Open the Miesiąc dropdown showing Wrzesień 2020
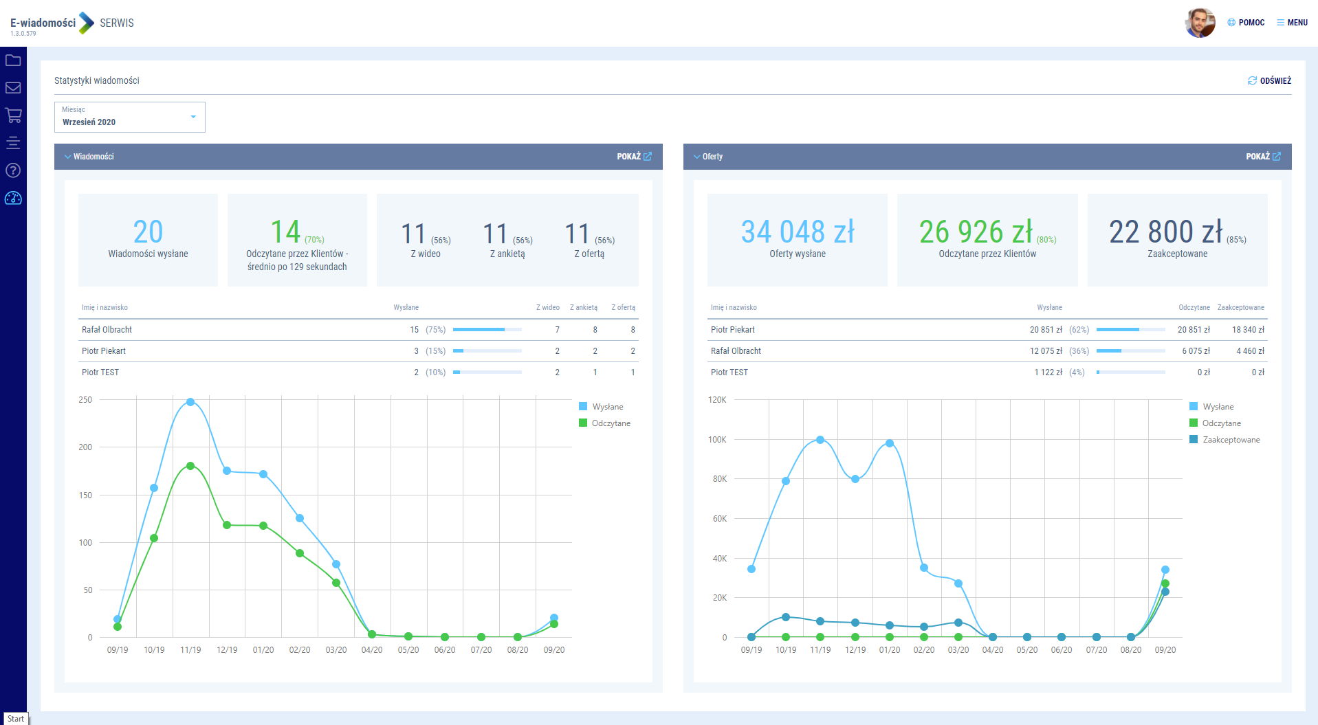Viewport: 1318px width, 725px height. tap(129, 118)
